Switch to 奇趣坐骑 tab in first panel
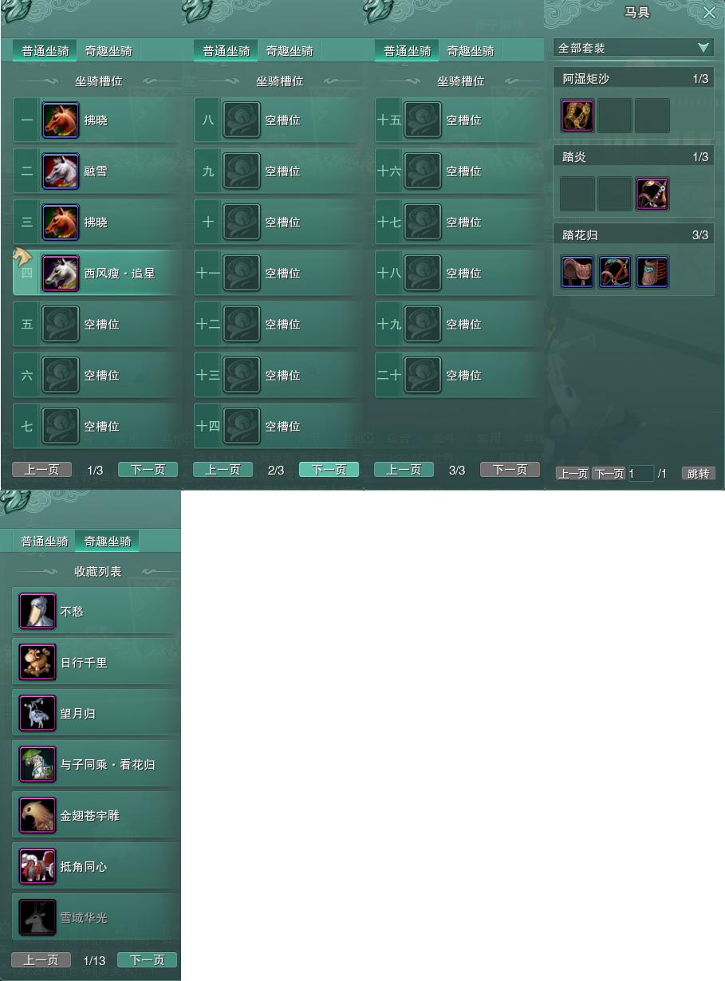The height and width of the screenshot is (981, 725). click(108, 51)
